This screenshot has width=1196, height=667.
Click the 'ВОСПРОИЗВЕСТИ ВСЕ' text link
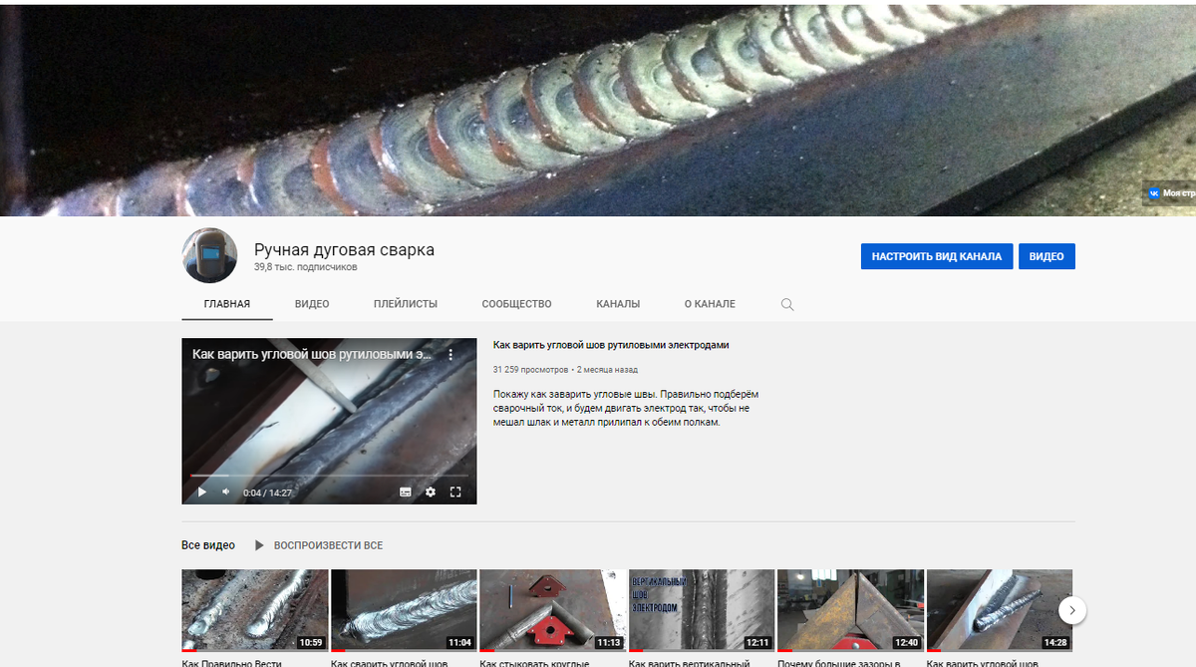point(328,545)
